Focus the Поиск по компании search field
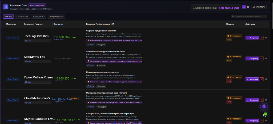Screen dimensions: 273x124 (x=249, y=17)
